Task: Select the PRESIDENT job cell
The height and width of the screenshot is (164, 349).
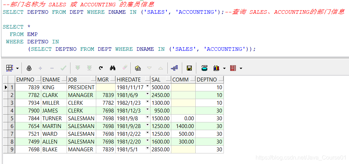Action: click(81, 87)
